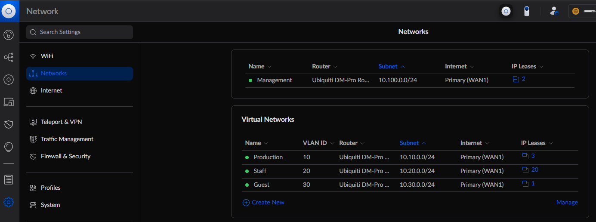Open the Topology view icon
The height and width of the screenshot is (222, 596).
9,57
